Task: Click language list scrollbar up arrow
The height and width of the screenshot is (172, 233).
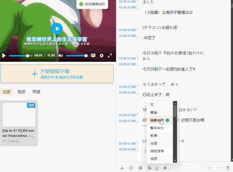Action: tap(175, 103)
